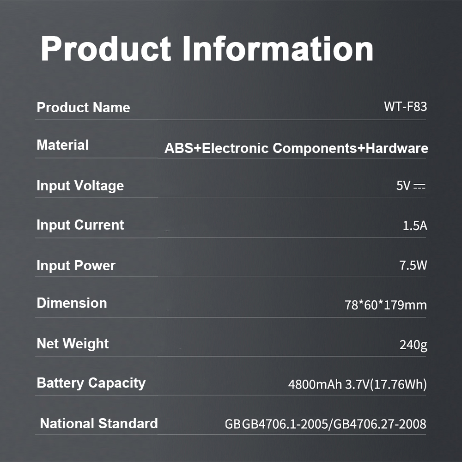Click the DC symbol beside 5V
The height and width of the screenshot is (462, 462).
[419, 187]
